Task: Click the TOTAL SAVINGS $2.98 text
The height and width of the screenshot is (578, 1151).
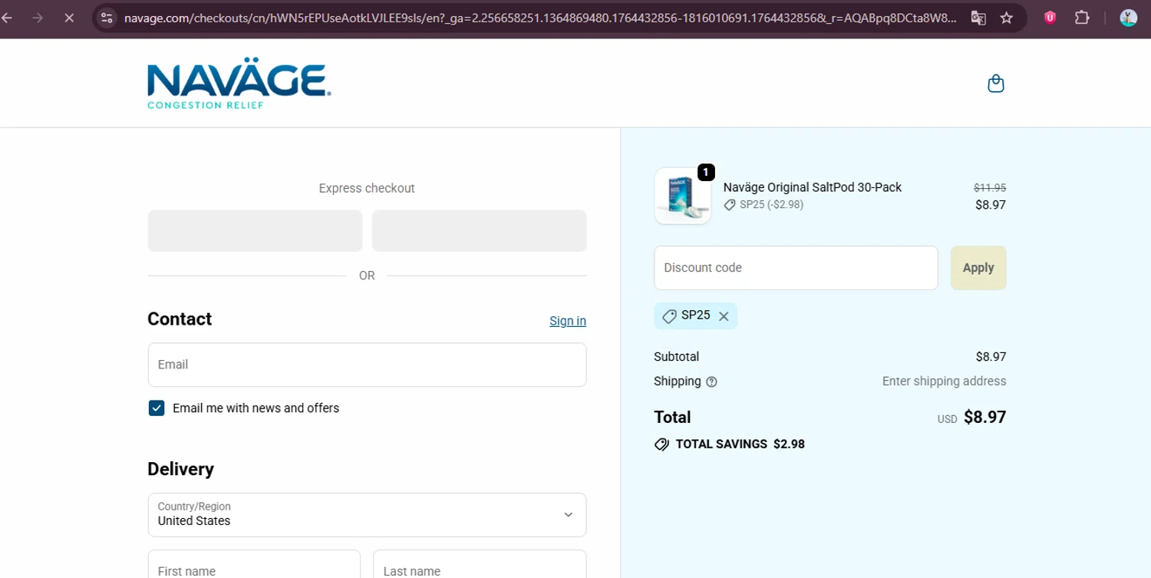Action: (x=740, y=444)
